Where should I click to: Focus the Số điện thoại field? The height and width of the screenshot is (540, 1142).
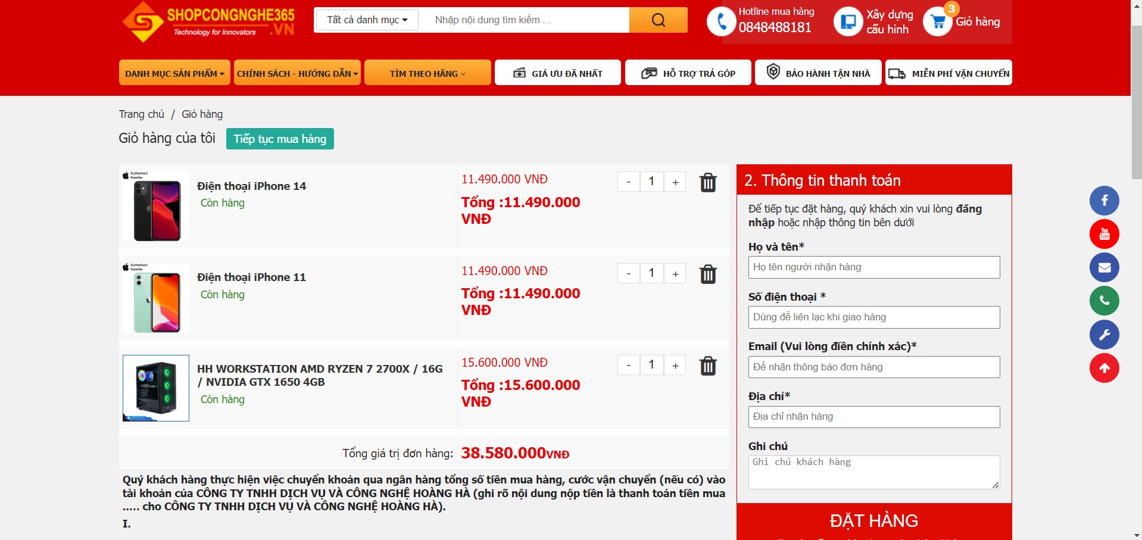[x=874, y=317]
